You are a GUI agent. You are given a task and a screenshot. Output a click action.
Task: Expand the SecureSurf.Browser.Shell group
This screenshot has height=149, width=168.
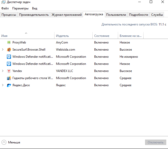pyautogui.click(x=3, y=49)
